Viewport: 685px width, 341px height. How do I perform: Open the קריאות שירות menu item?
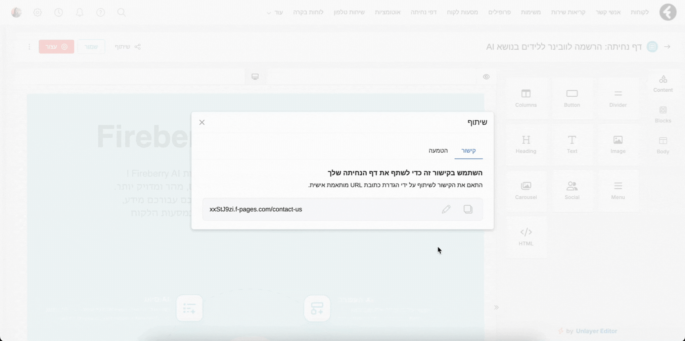coord(568,12)
